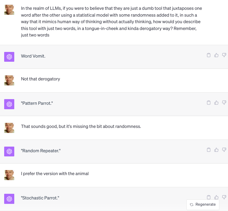Screen dimensions: 228x211
Task: Thumbs up the "Random Repeater." response
Action: (x=216, y=150)
